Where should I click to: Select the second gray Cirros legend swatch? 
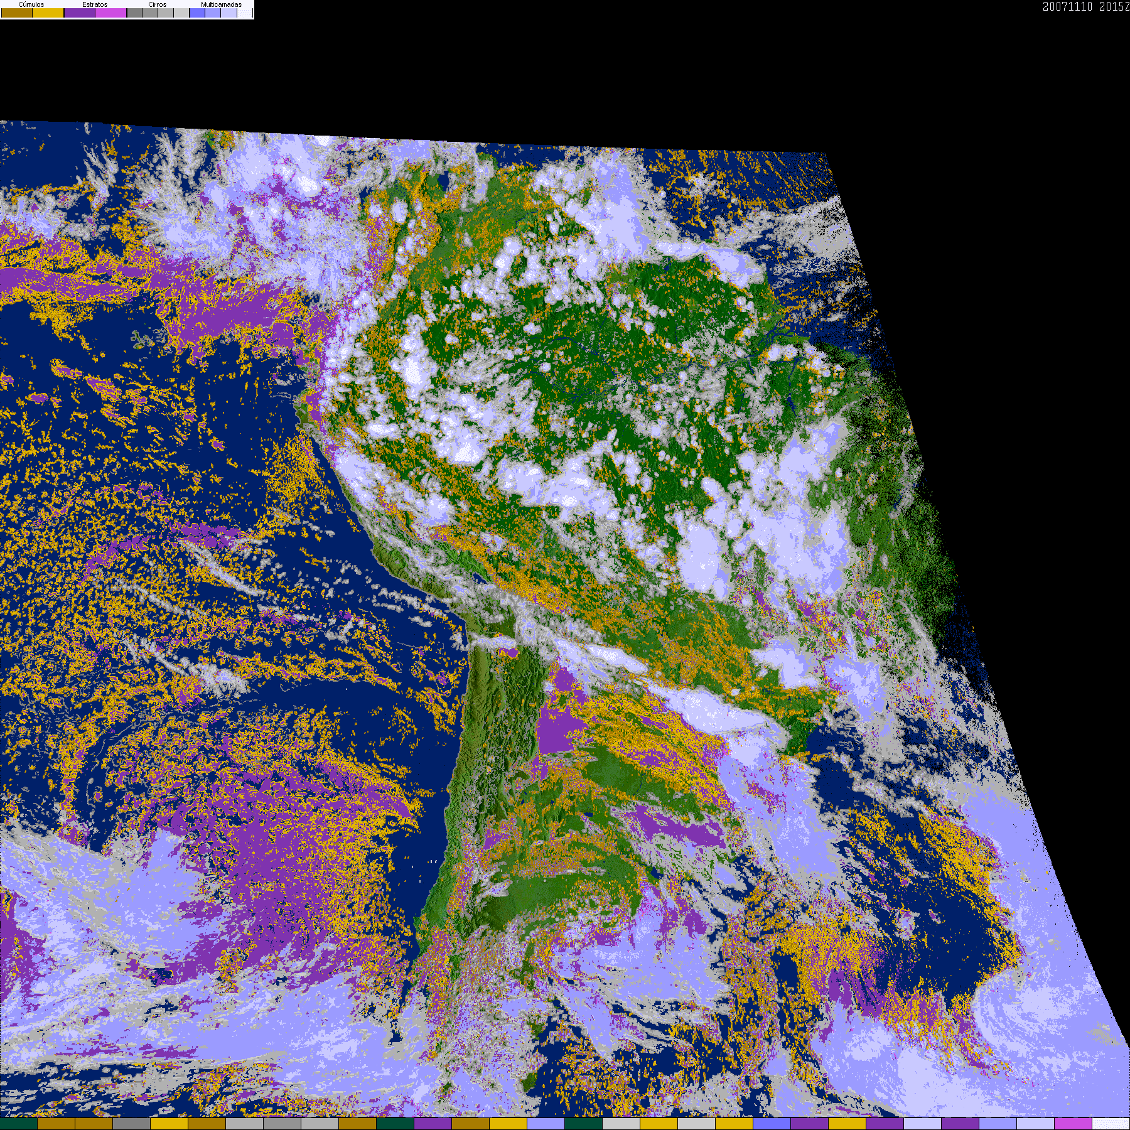pos(150,13)
